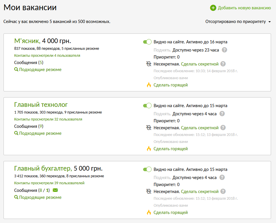The height and width of the screenshot is (223, 276).
Task: Open envelope icon for Главный бухгалтер messages
Action: 55,190
